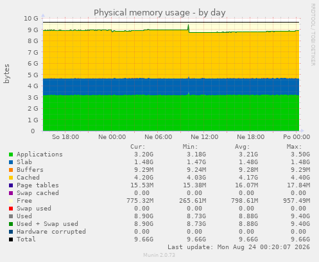Image resolution: width=319 pixels, height=262 pixels.
Task: Click the Po 00:00 time axis label
Action: [x=297, y=137]
